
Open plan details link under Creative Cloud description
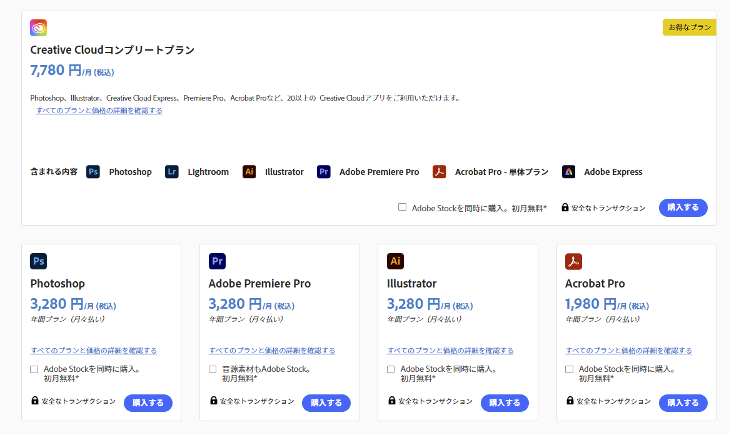(x=99, y=111)
